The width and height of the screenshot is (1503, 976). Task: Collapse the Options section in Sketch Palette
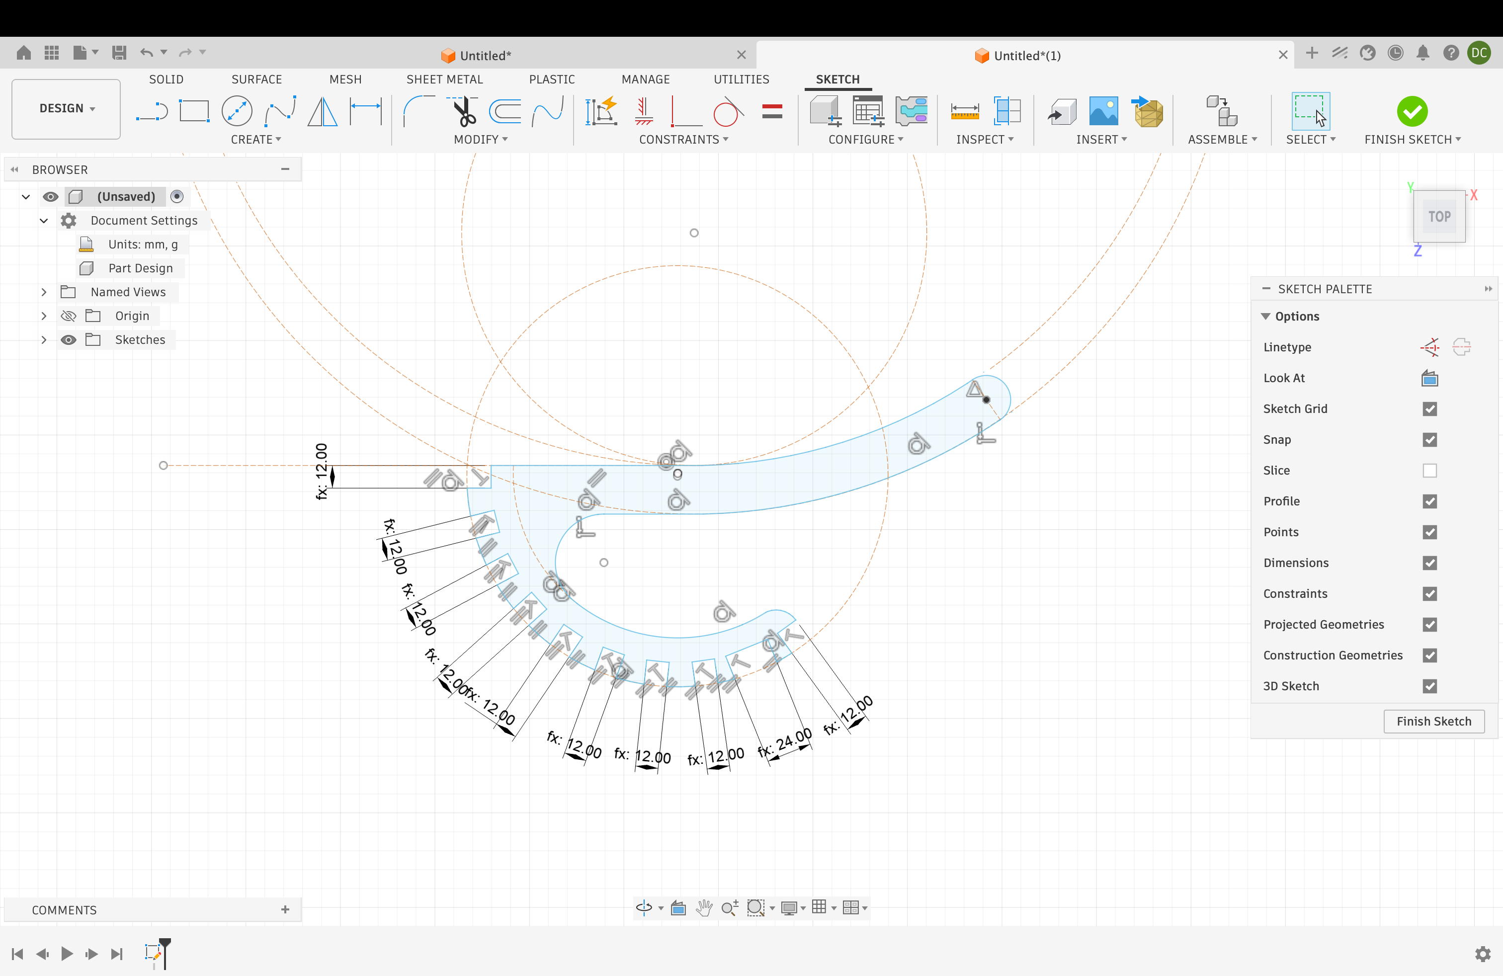point(1265,316)
